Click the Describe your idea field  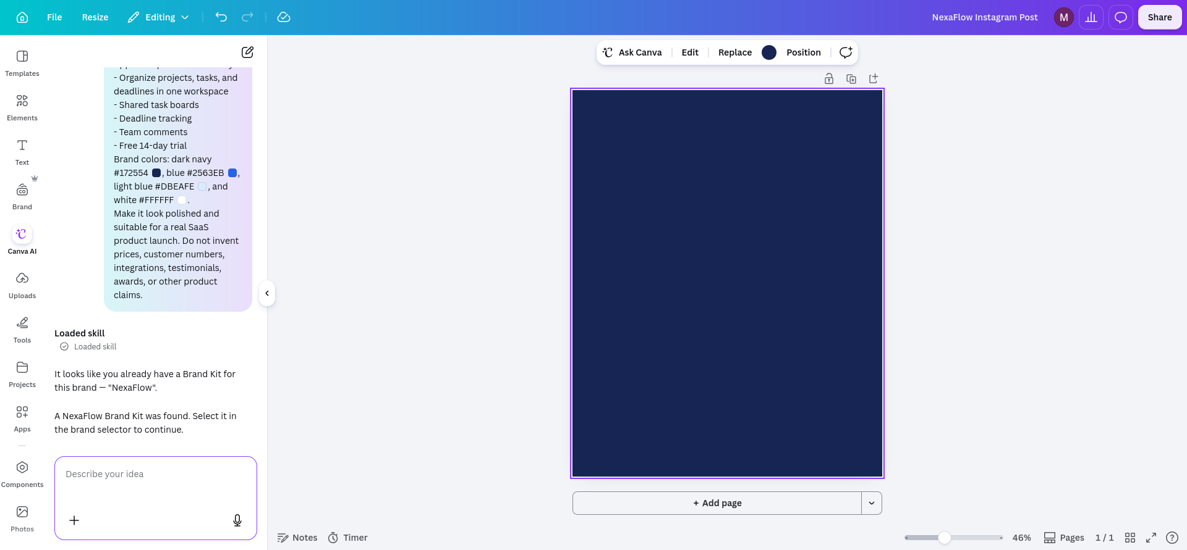[x=156, y=474]
